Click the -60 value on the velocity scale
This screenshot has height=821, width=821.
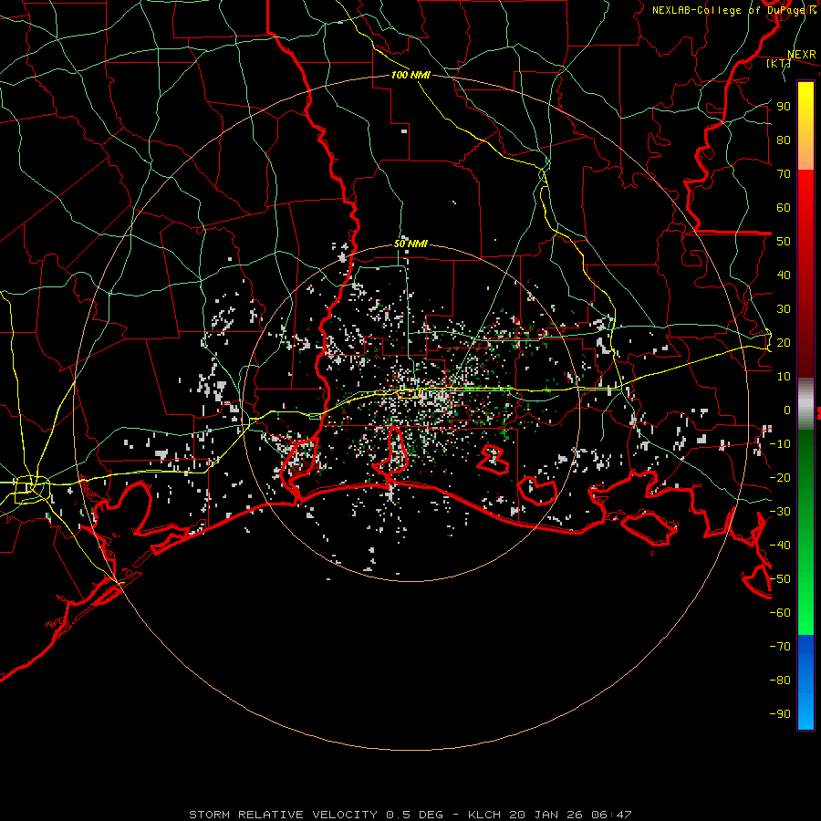point(780,613)
